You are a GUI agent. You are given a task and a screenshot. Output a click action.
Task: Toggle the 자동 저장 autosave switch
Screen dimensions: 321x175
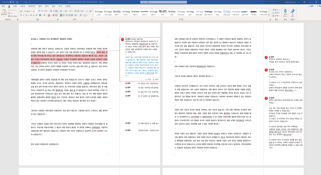coord(12,2)
